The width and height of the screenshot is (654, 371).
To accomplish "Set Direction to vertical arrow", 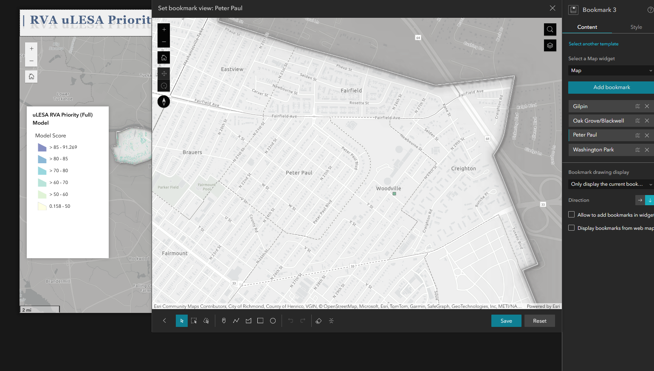I will pos(651,200).
